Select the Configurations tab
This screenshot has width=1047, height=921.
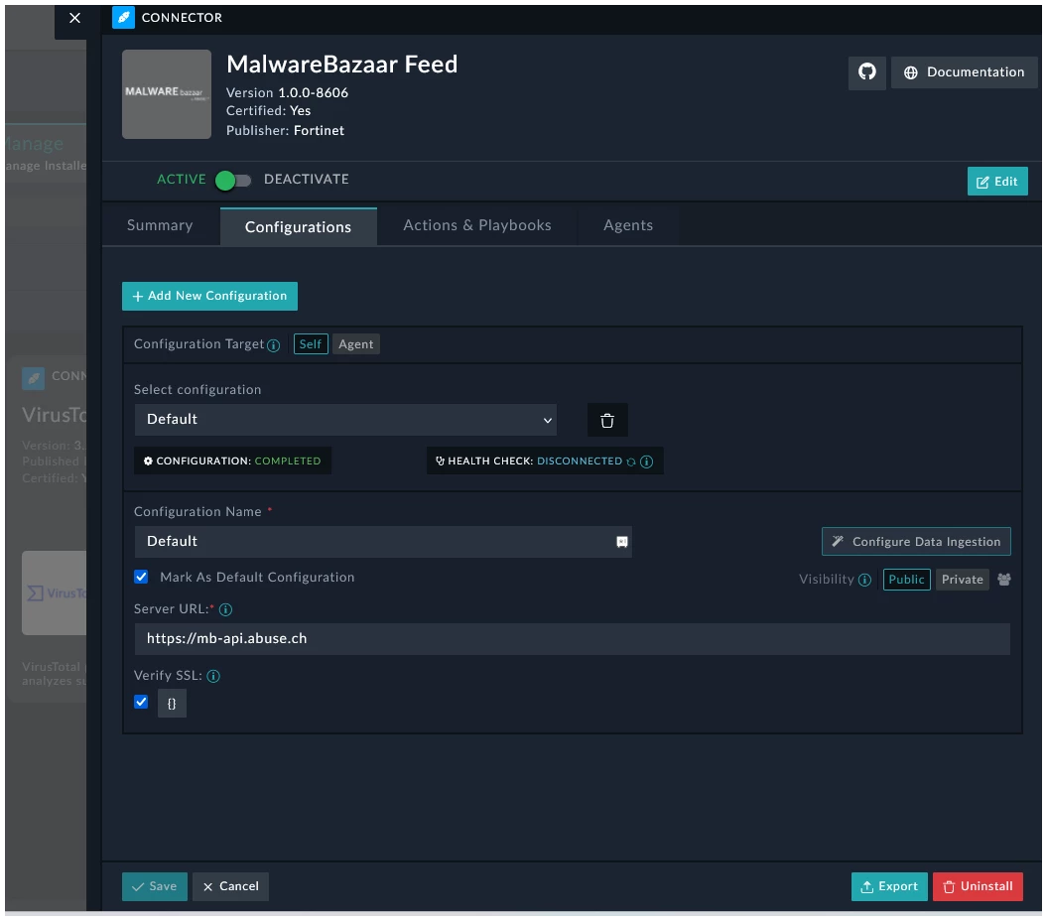[298, 226]
